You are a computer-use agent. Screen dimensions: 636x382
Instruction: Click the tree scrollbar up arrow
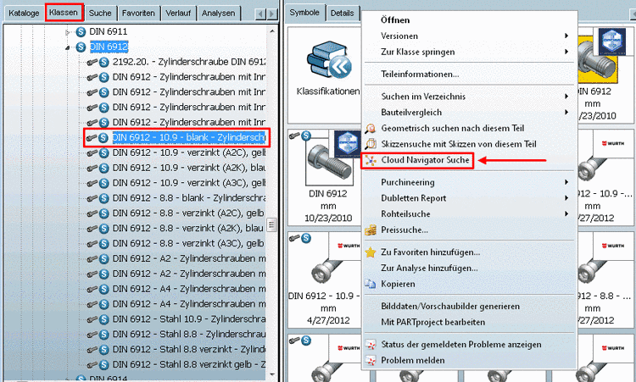[271, 31]
